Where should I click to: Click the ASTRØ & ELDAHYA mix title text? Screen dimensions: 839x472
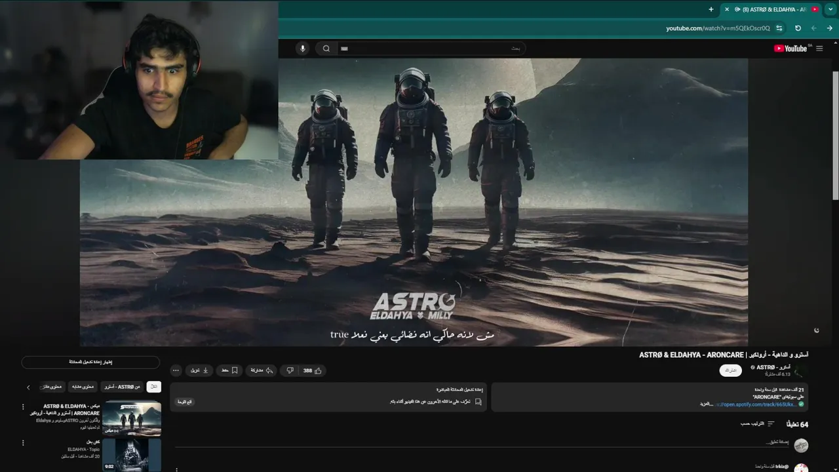(x=65, y=410)
